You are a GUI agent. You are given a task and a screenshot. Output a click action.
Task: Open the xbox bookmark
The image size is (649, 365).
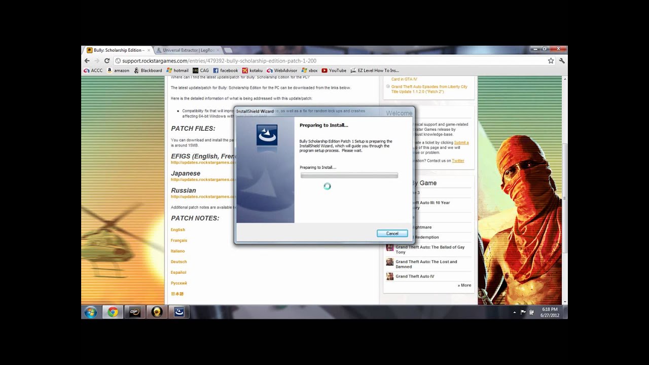pyautogui.click(x=309, y=70)
